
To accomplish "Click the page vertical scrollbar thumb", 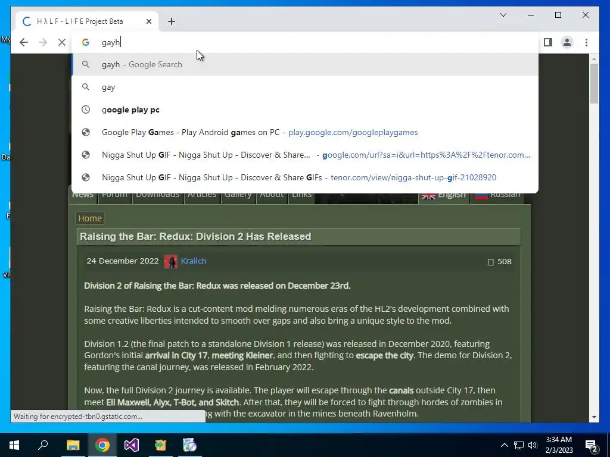I will [x=594, y=83].
